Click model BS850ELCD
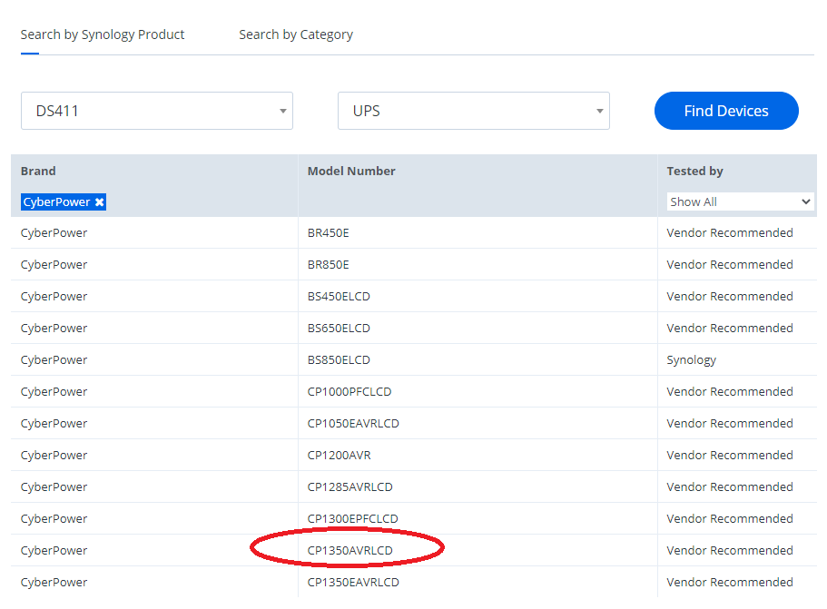This screenshot has height=609, width=827. pyautogui.click(x=339, y=359)
